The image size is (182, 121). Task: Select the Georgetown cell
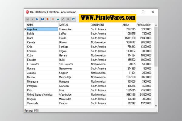74,69
